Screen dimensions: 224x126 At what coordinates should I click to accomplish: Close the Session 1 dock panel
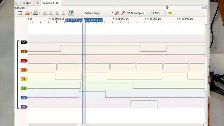(x=206, y=8)
